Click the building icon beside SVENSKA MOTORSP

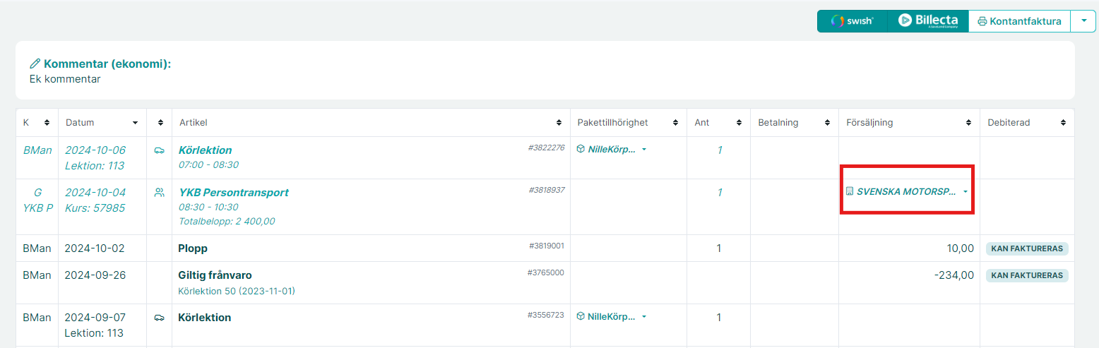pyautogui.click(x=850, y=191)
